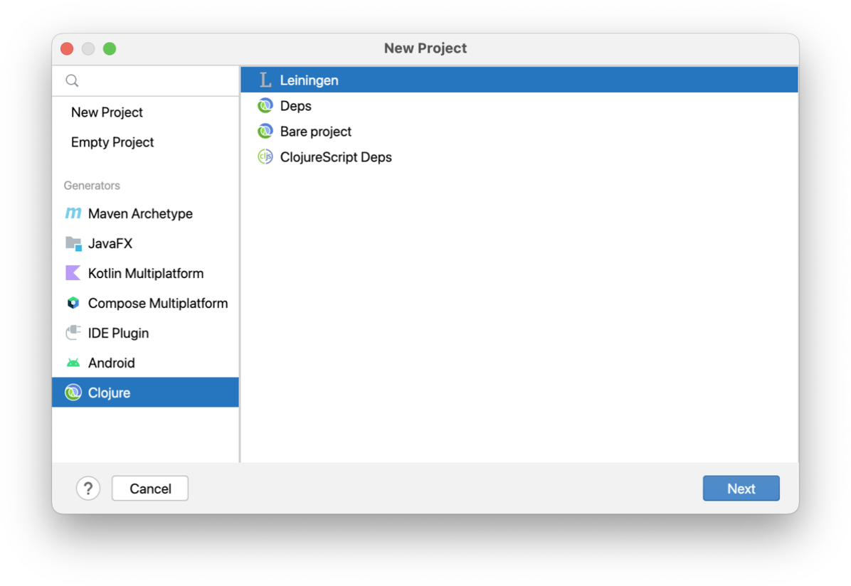Choose the Kotlin Multiplatform generator label
Screen dimensions: 851x586
[146, 273]
